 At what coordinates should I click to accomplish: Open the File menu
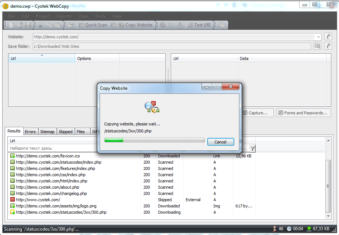(x=11, y=16)
